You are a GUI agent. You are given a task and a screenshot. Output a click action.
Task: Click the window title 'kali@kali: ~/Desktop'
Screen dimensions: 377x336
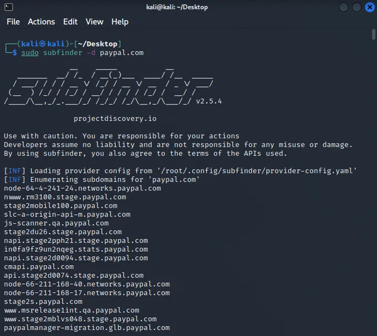(x=177, y=7)
